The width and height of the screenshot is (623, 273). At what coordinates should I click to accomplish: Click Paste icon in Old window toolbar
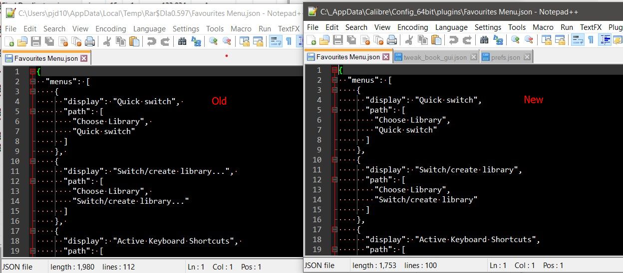(133, 42)
